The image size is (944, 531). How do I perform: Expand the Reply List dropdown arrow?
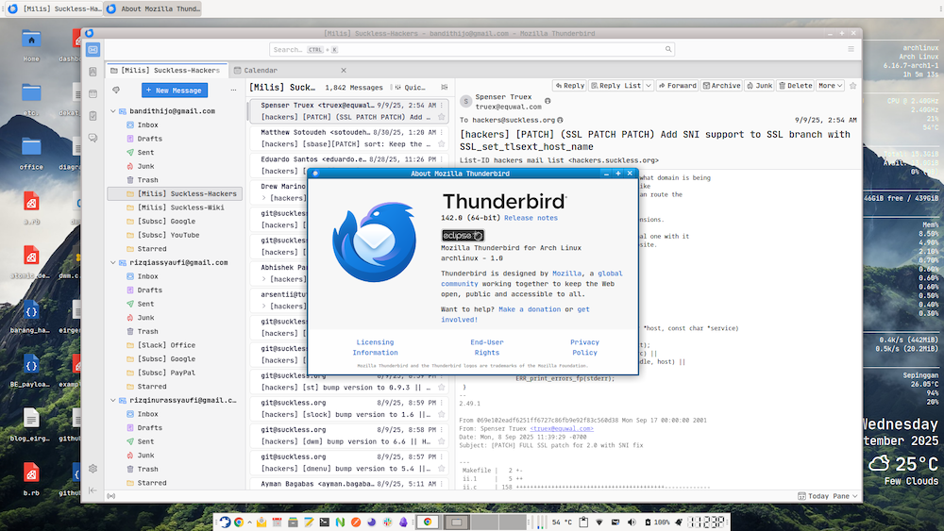tap(649, 86)
